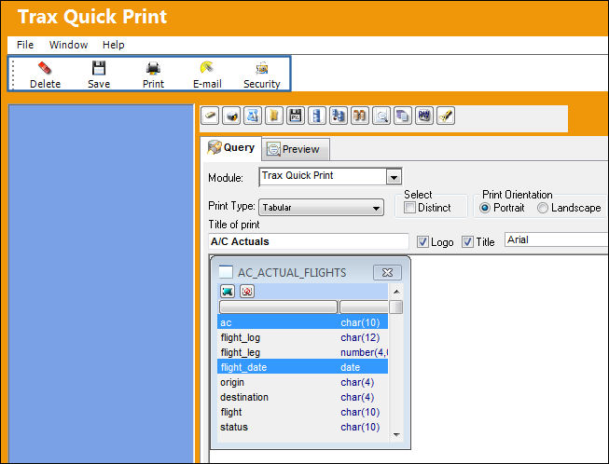Open the E-mail tool
The height and width of the screenshot is (464, 609).
207,75
